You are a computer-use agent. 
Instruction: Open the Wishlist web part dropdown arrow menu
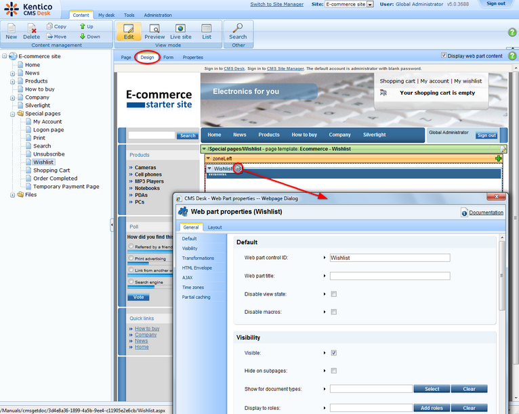click(209, 168)
